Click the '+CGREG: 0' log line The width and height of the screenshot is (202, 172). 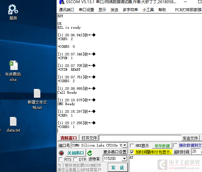pos(66,47)
